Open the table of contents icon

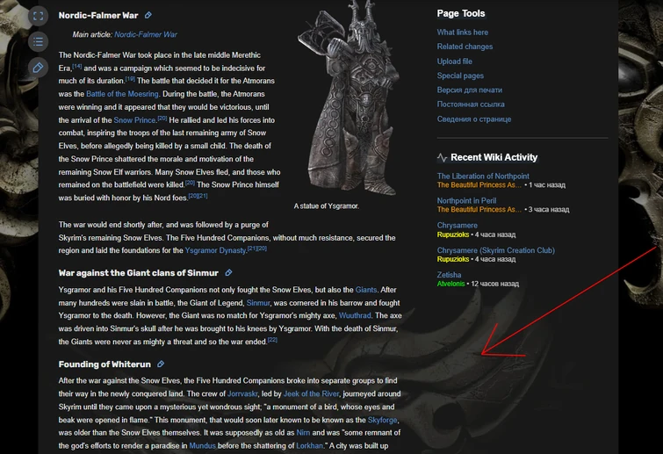(38, 42)
